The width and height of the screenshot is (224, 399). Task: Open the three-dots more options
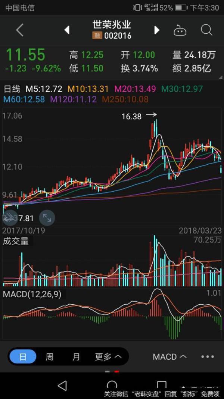click(208, 357)
